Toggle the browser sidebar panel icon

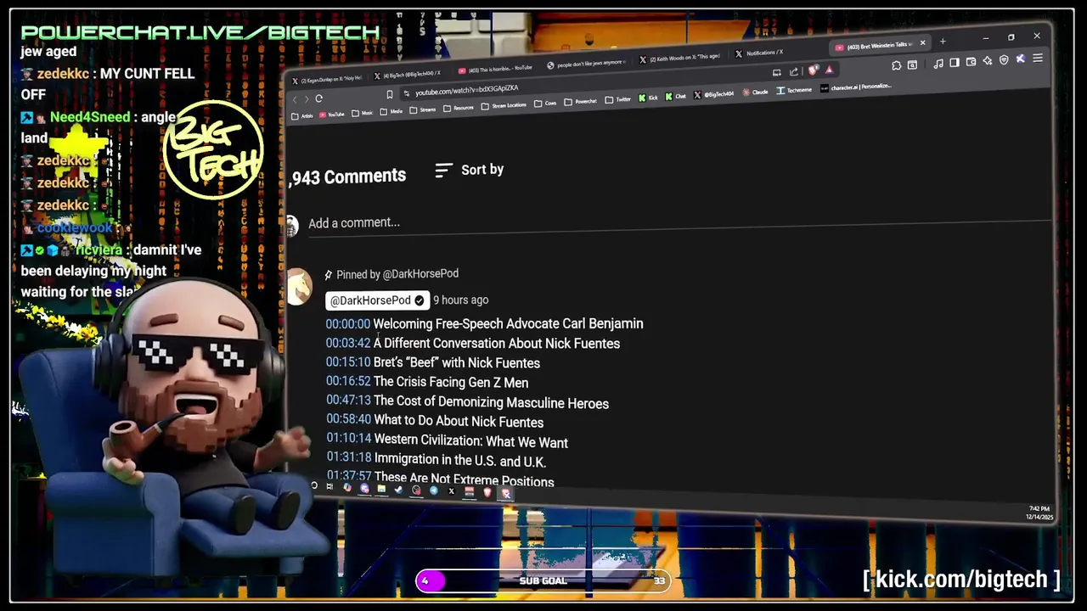click(x=955, y=63)
